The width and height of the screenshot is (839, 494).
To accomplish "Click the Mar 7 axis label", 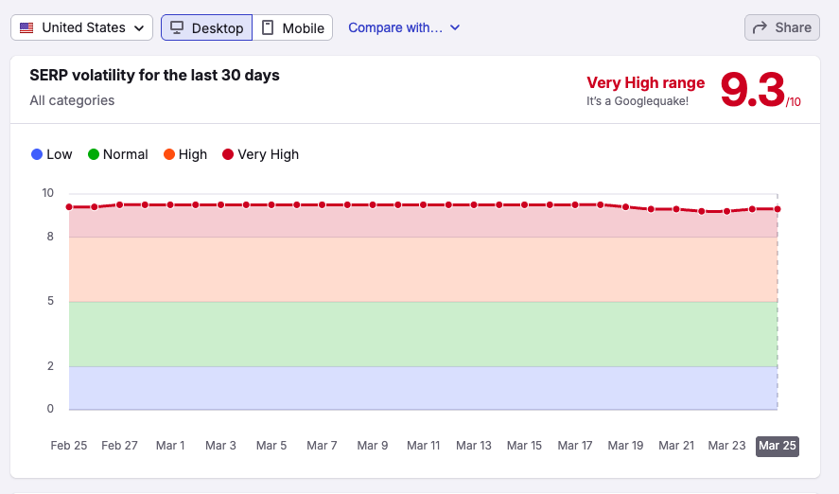I will 322,446.
